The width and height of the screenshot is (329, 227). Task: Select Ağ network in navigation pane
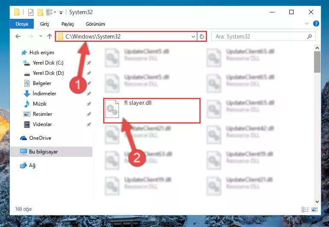pyautogui.click(x=28, y=165)
